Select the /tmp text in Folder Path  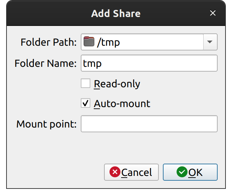tap(108, 43)
